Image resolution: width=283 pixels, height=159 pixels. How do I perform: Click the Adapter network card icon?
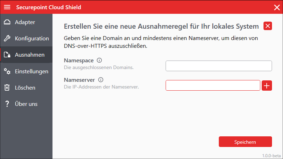click(x=7, y=22)
